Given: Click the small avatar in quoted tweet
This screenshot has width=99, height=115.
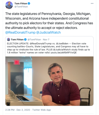Looking at the screenshot, I should click(x=8, y=40).
